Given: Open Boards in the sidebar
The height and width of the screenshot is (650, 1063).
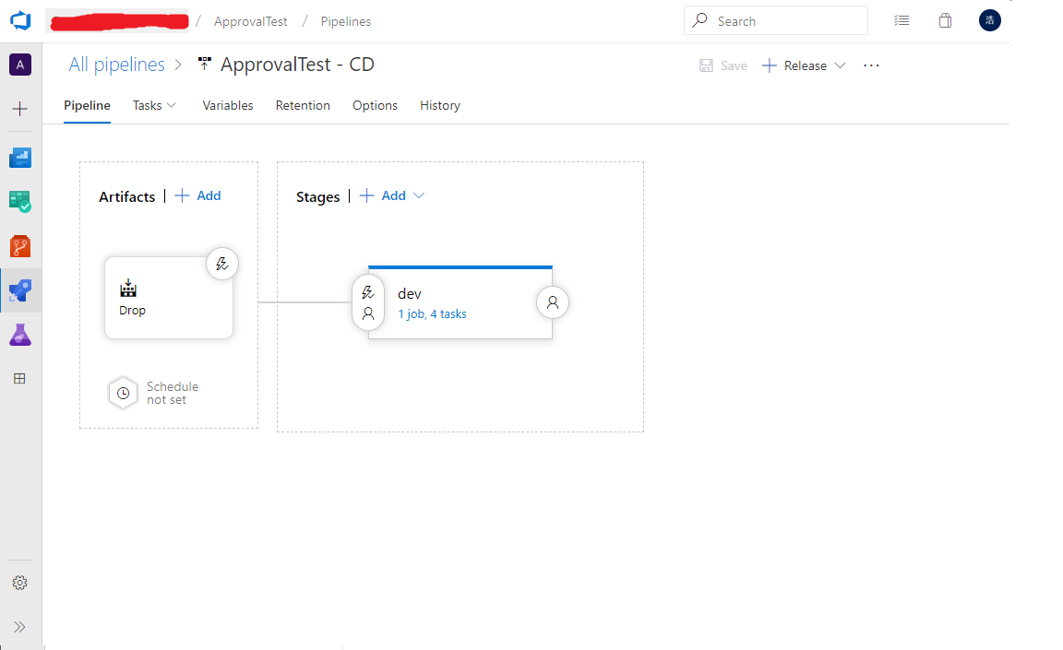Looking at the screenshot, I should [x=20, y=202].
